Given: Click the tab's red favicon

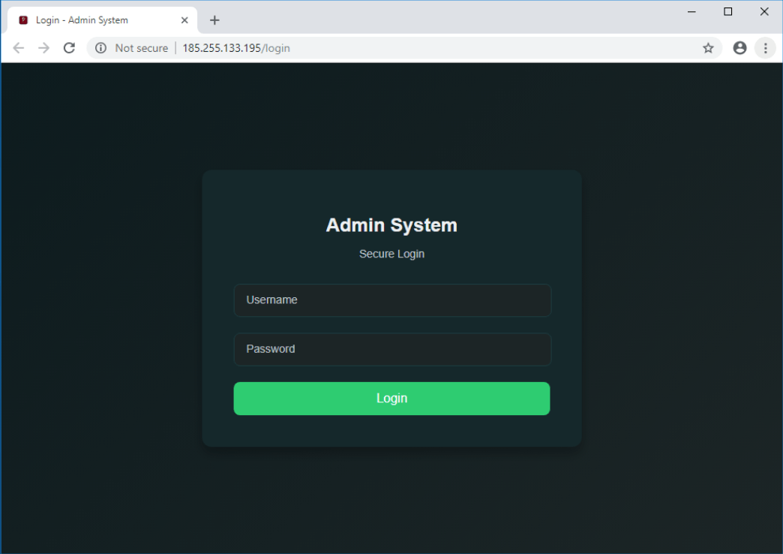Looking at the screenshot, I should 23,20.
